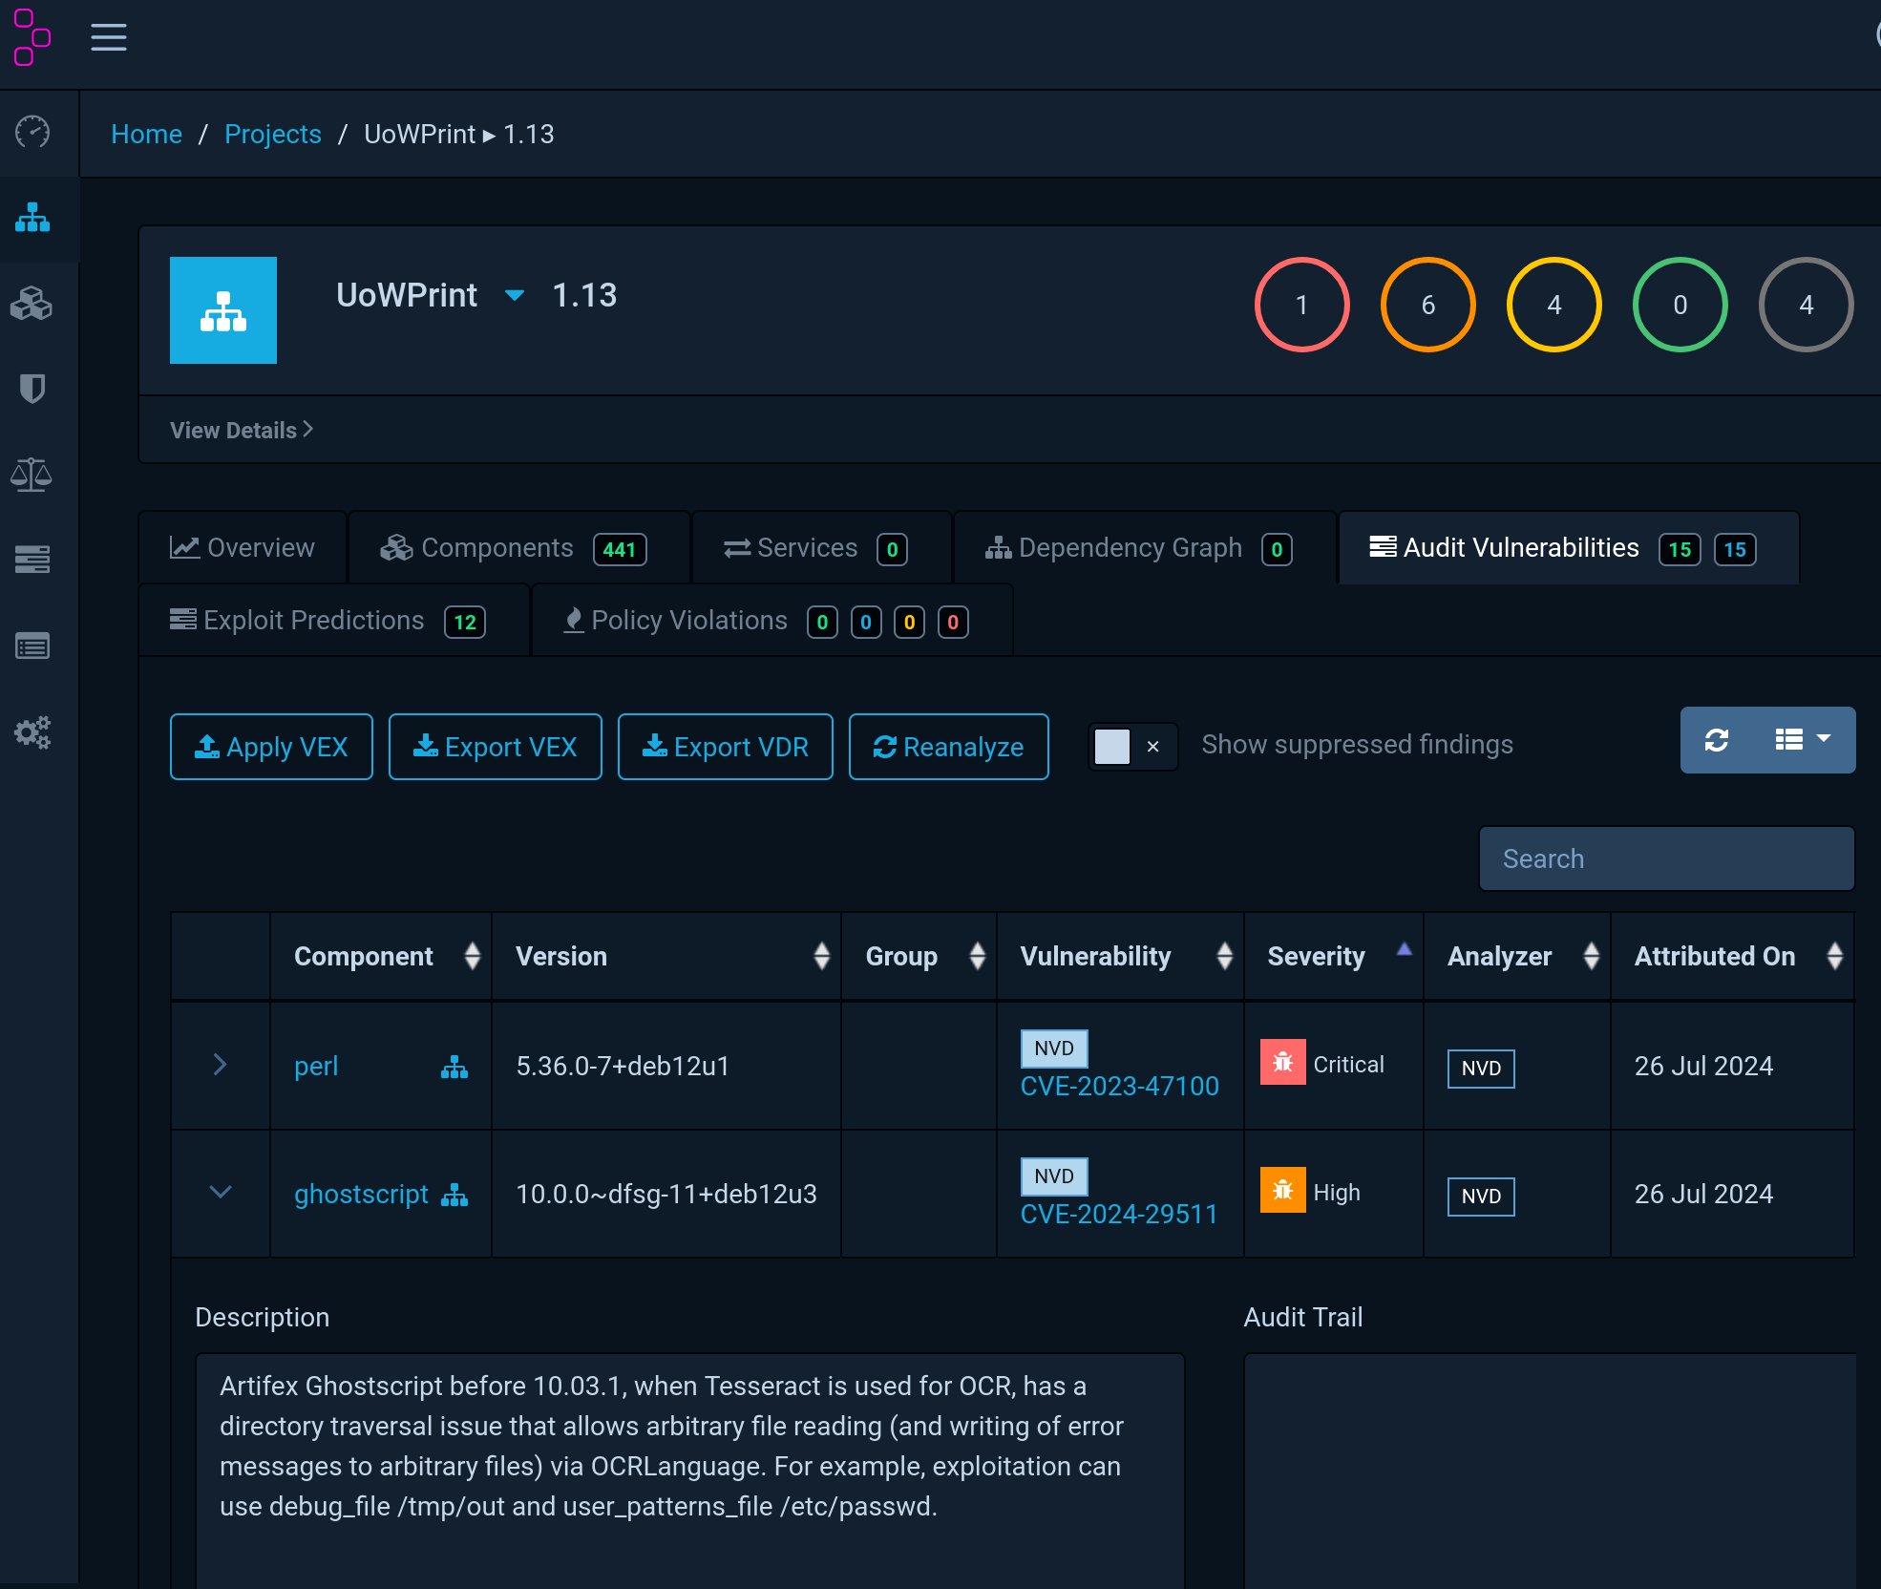Click the hamburger menu beside the logo

(108, 36)
